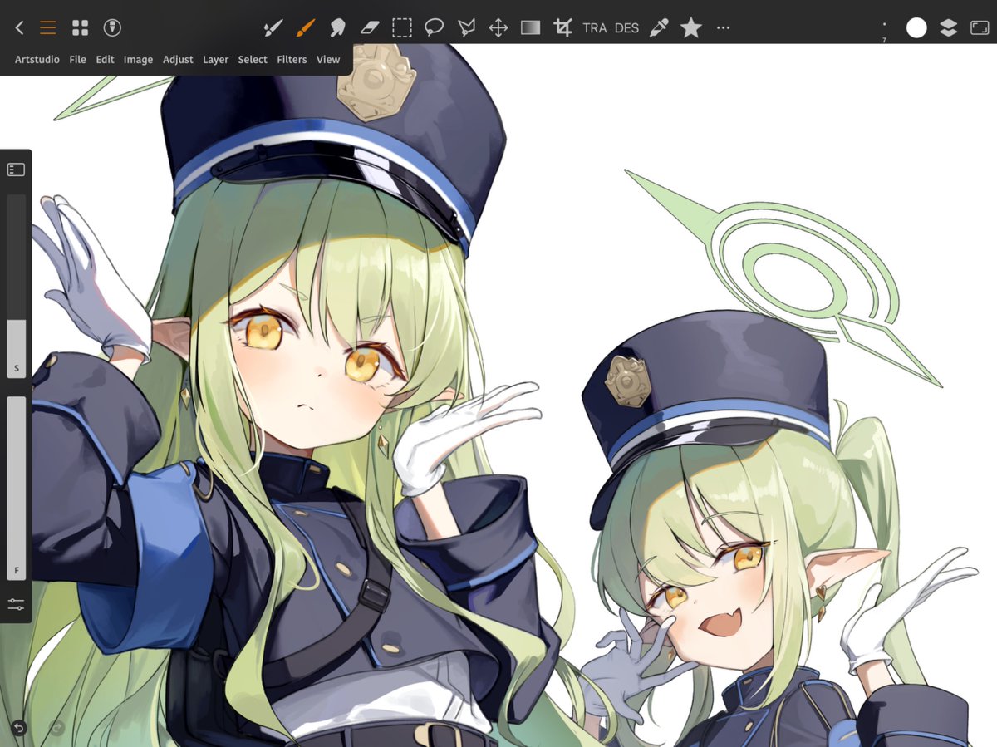Open the Image menu
This screenshot has width=997, height=747.
[138, 60]
